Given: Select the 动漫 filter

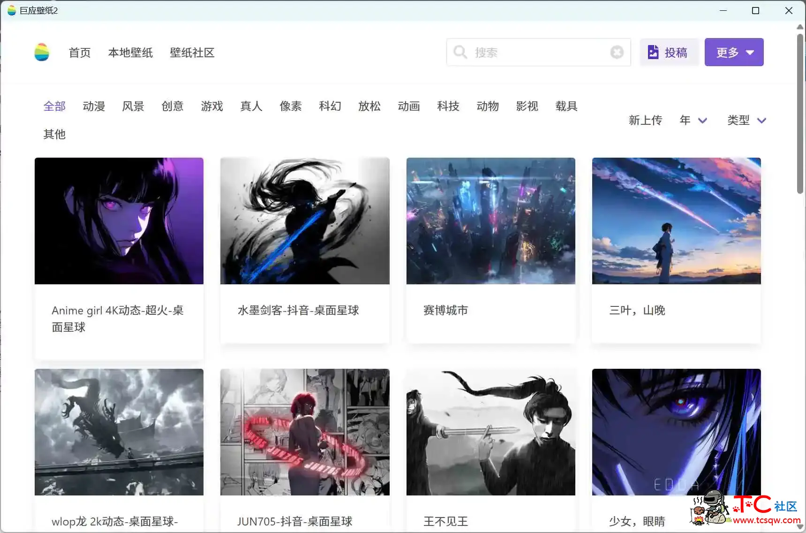Looking at the screenshot, I should [x=93, y=106].
